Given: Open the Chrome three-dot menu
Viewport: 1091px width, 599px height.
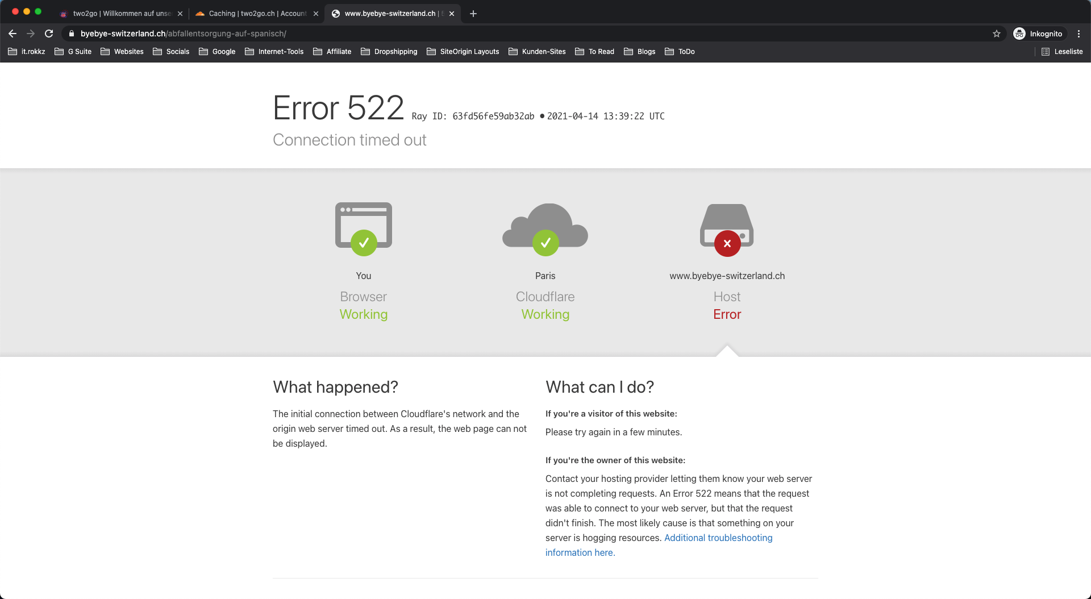Looking at the screenshot, I should 1078,34.
